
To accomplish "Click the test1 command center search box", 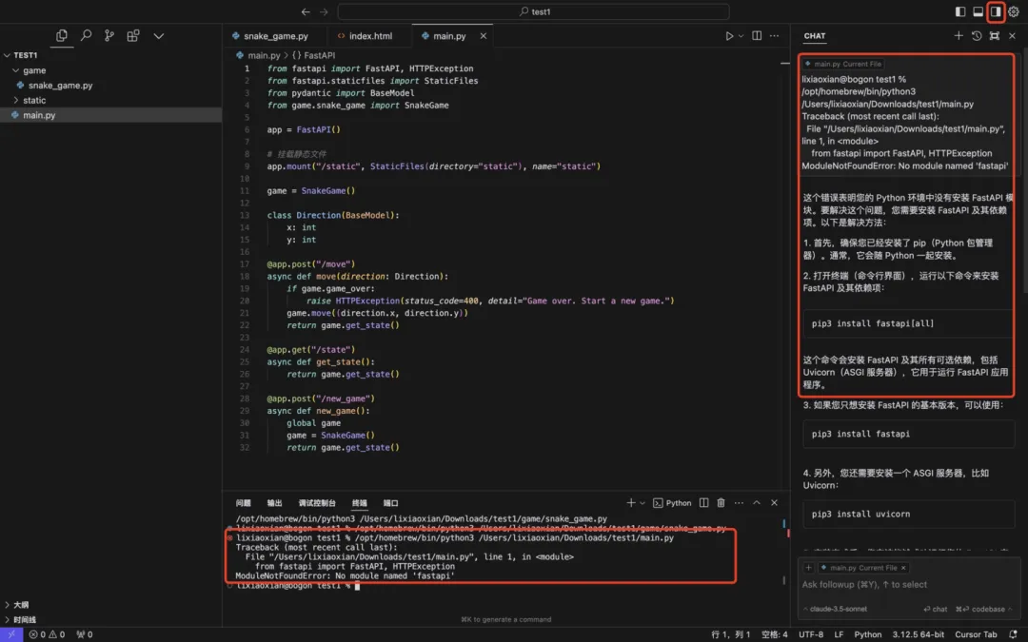I will pos(533,11).
